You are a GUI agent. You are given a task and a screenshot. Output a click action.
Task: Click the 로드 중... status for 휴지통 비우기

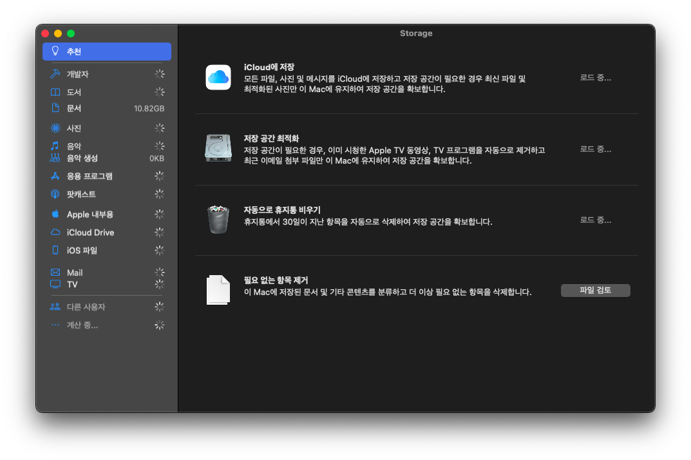click(596, 220)
